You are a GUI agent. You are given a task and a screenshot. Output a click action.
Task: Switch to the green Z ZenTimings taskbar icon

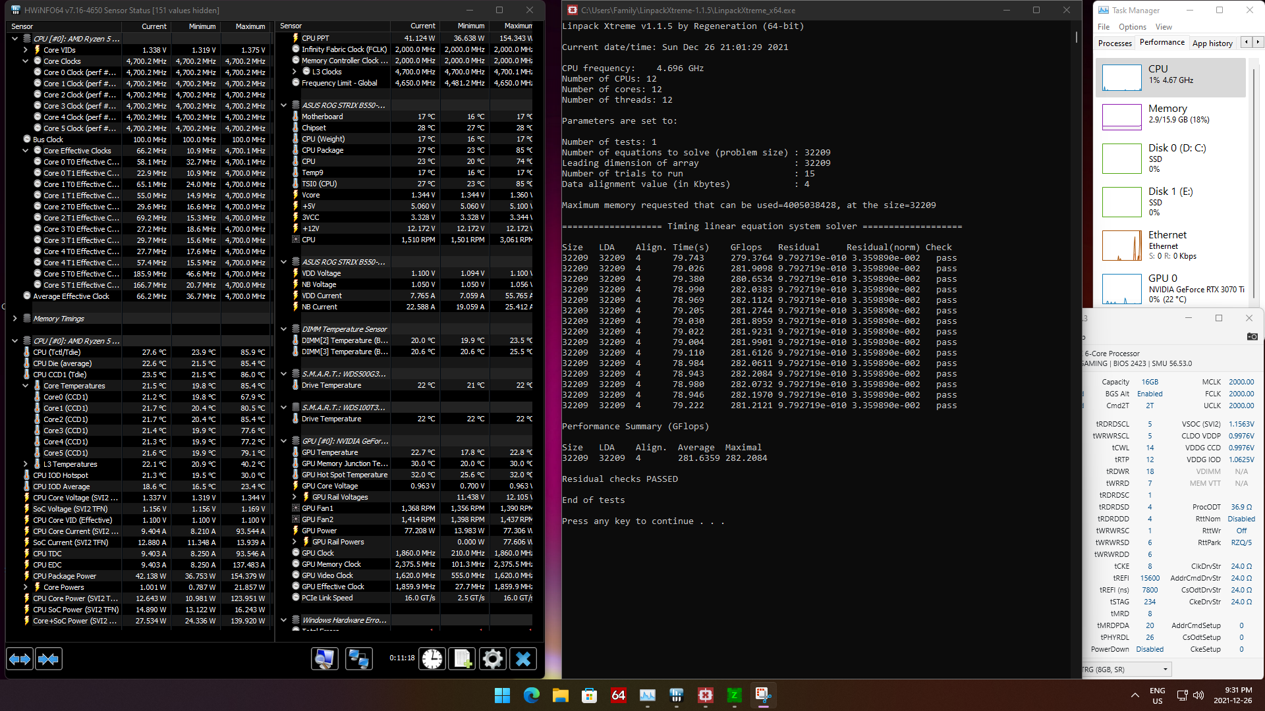click(x=734, y=695)
